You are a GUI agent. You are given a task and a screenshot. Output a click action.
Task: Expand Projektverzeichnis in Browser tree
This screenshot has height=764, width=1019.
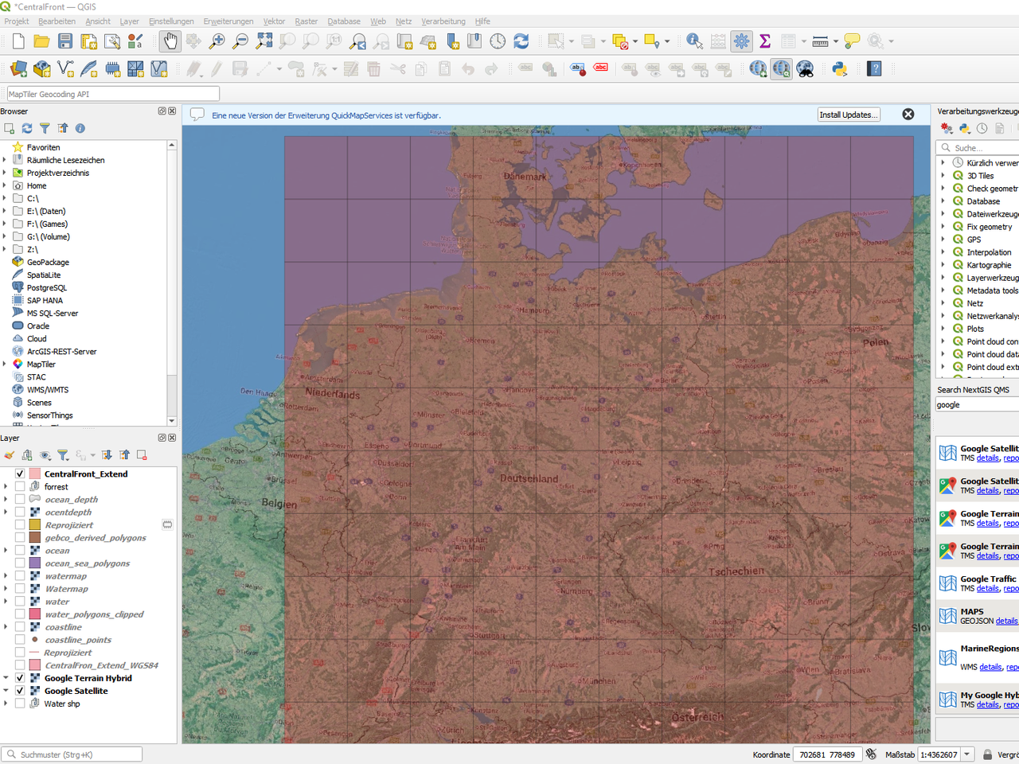[5, 173]
